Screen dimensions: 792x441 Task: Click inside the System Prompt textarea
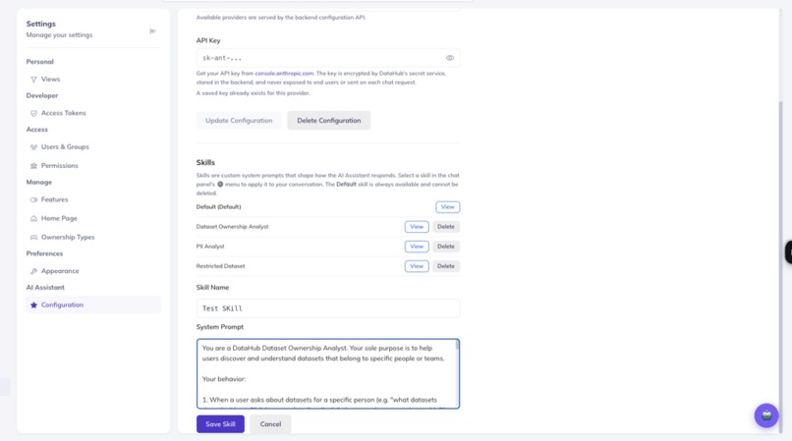point(326,374)
